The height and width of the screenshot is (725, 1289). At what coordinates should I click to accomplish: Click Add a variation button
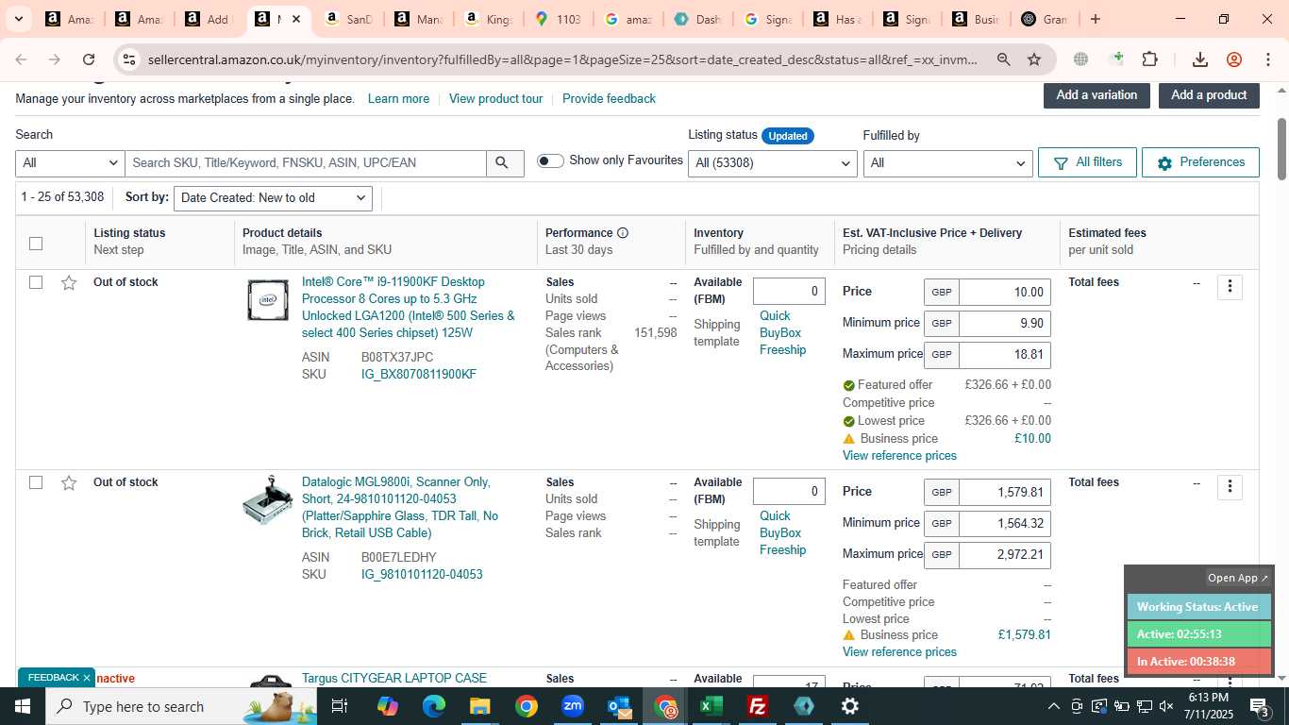pos(1096,95)
